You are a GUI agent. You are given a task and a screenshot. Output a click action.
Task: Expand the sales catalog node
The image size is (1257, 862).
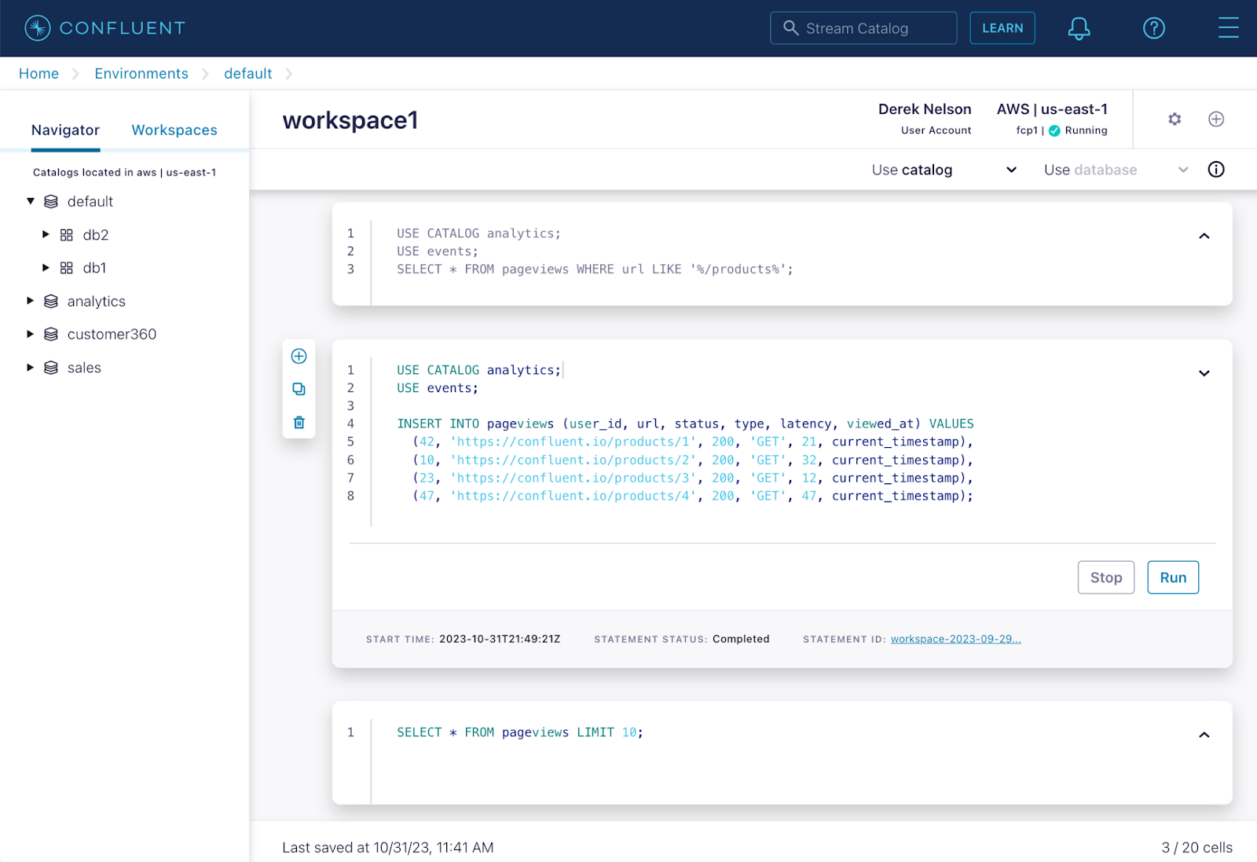[x=30, y=367]
